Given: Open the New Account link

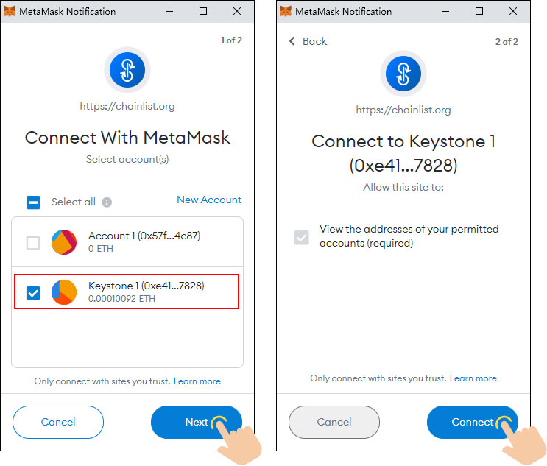Looking at the screenshot, I should pos(209,200).
